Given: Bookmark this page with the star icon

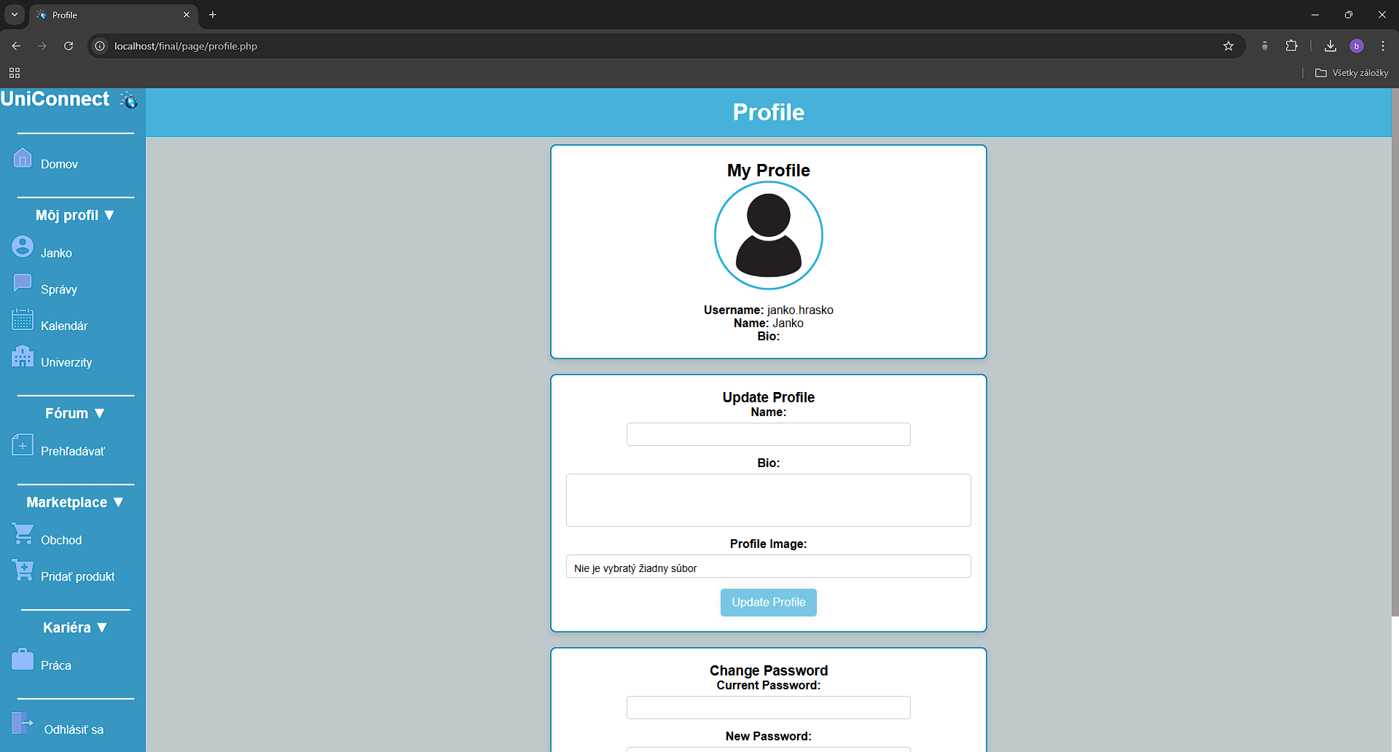Looking at the screenshot, I should pos(1228,46).
